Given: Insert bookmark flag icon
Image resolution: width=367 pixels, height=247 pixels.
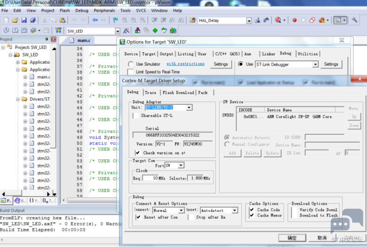Looking at the screenshot, I should 116,20.
